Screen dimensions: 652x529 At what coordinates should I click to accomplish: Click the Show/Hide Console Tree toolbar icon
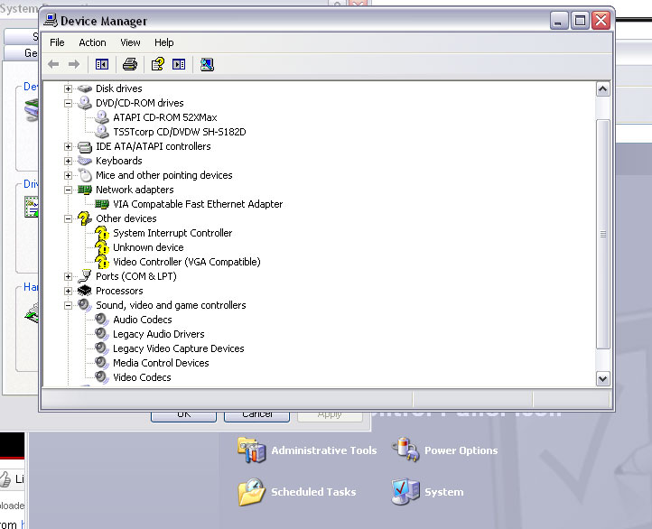102,64
